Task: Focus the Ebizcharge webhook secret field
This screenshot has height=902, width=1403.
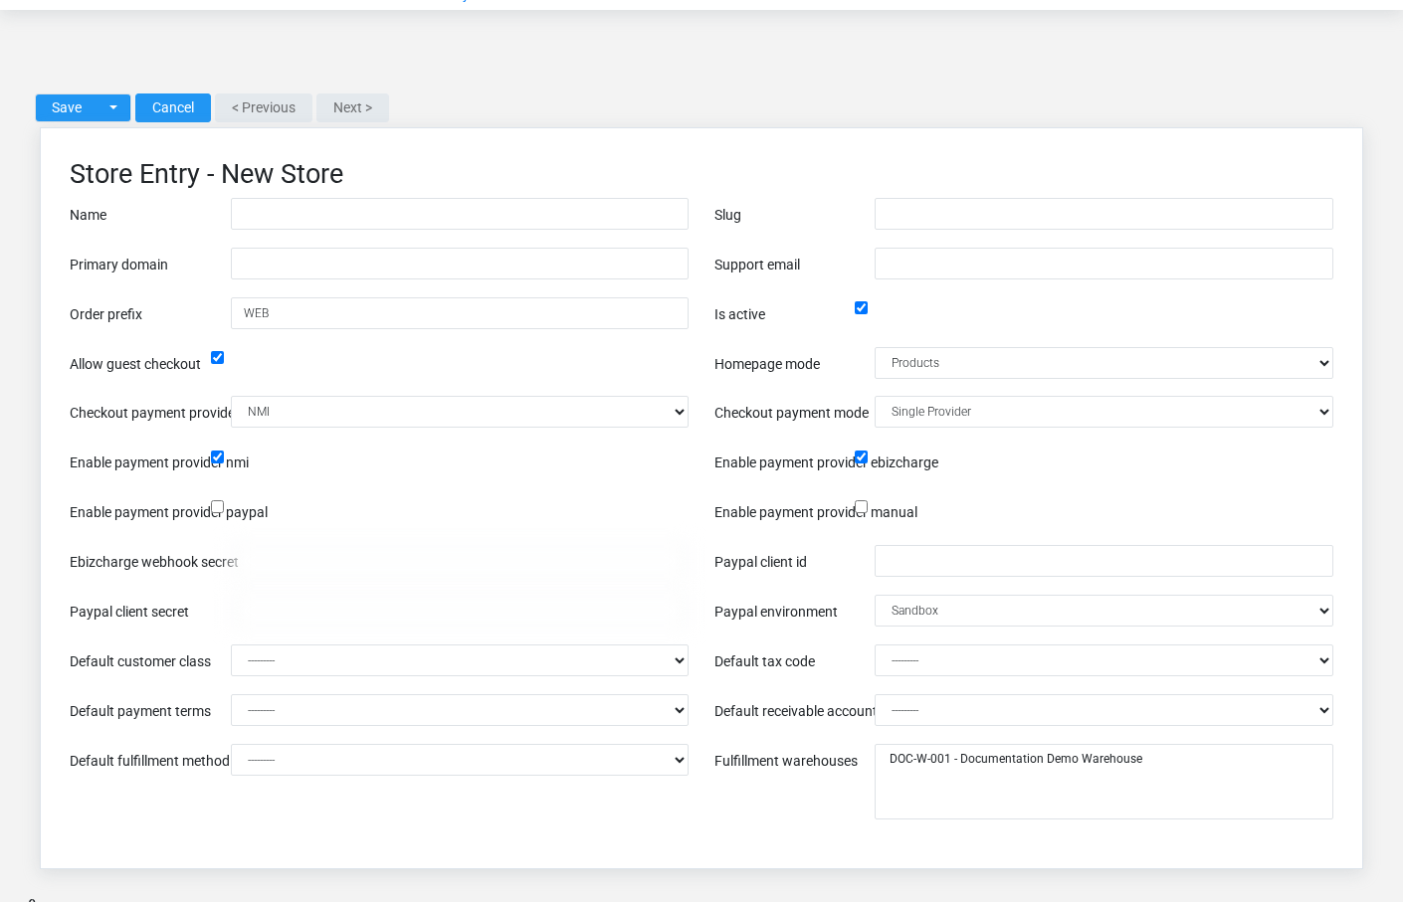Action: 460,561
